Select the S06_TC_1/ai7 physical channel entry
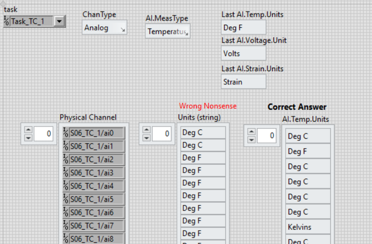Viewport: 372px width, 244px height. pyautogui.click(x=96, y=226)
